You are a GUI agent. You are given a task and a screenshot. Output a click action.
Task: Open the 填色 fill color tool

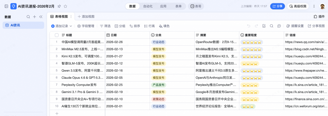(164, 26)
